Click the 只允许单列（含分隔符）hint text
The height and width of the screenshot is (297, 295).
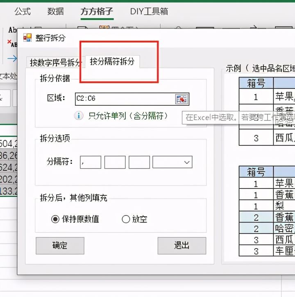[x=128, y=116]
